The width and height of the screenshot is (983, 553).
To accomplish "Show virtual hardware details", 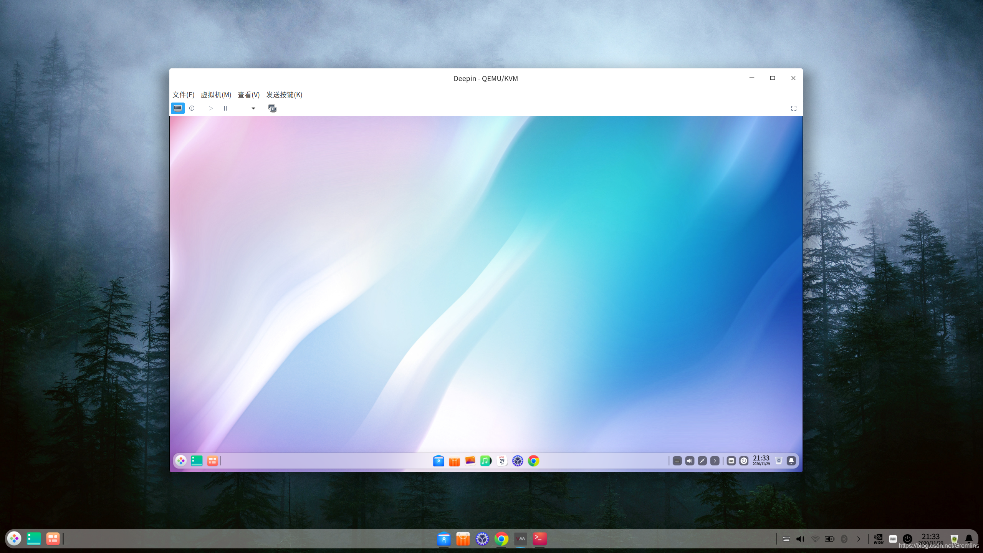I will click(x=192, y=108).
